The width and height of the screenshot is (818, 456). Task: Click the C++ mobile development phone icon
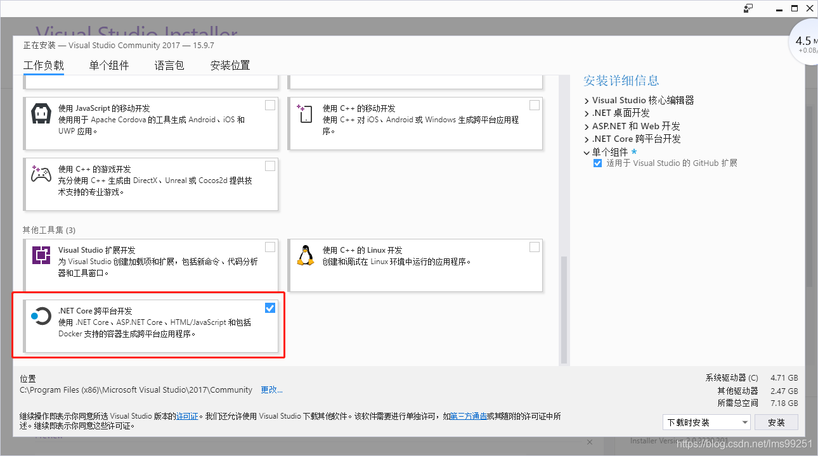[x=305, y=114]
